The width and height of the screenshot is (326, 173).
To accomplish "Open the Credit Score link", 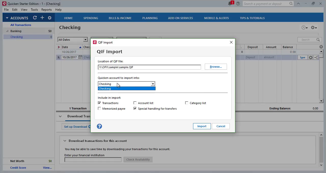I will (x=18, y=168).
